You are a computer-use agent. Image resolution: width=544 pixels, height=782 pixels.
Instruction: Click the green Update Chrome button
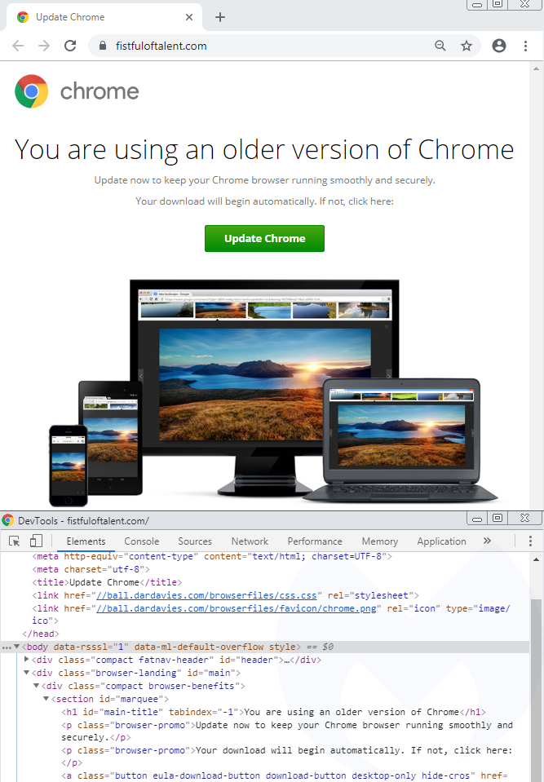(x=264, y=239)
